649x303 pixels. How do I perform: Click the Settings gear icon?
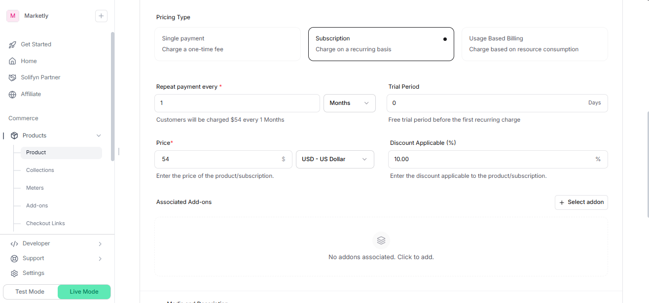point(14,273)
